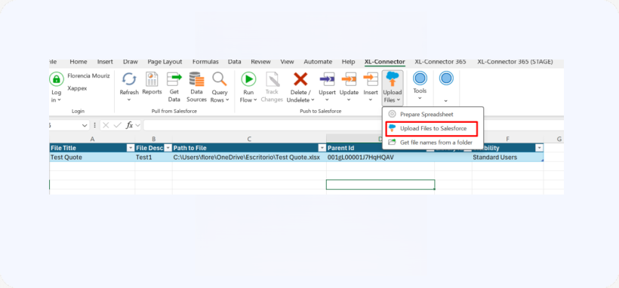The image size is (619, 288).
Task: Switch to the Insert ribbon tab
Action: 105,62
